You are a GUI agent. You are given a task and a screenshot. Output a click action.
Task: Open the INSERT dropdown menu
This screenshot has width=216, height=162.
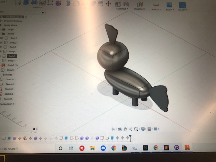click(x=170, y=10)
